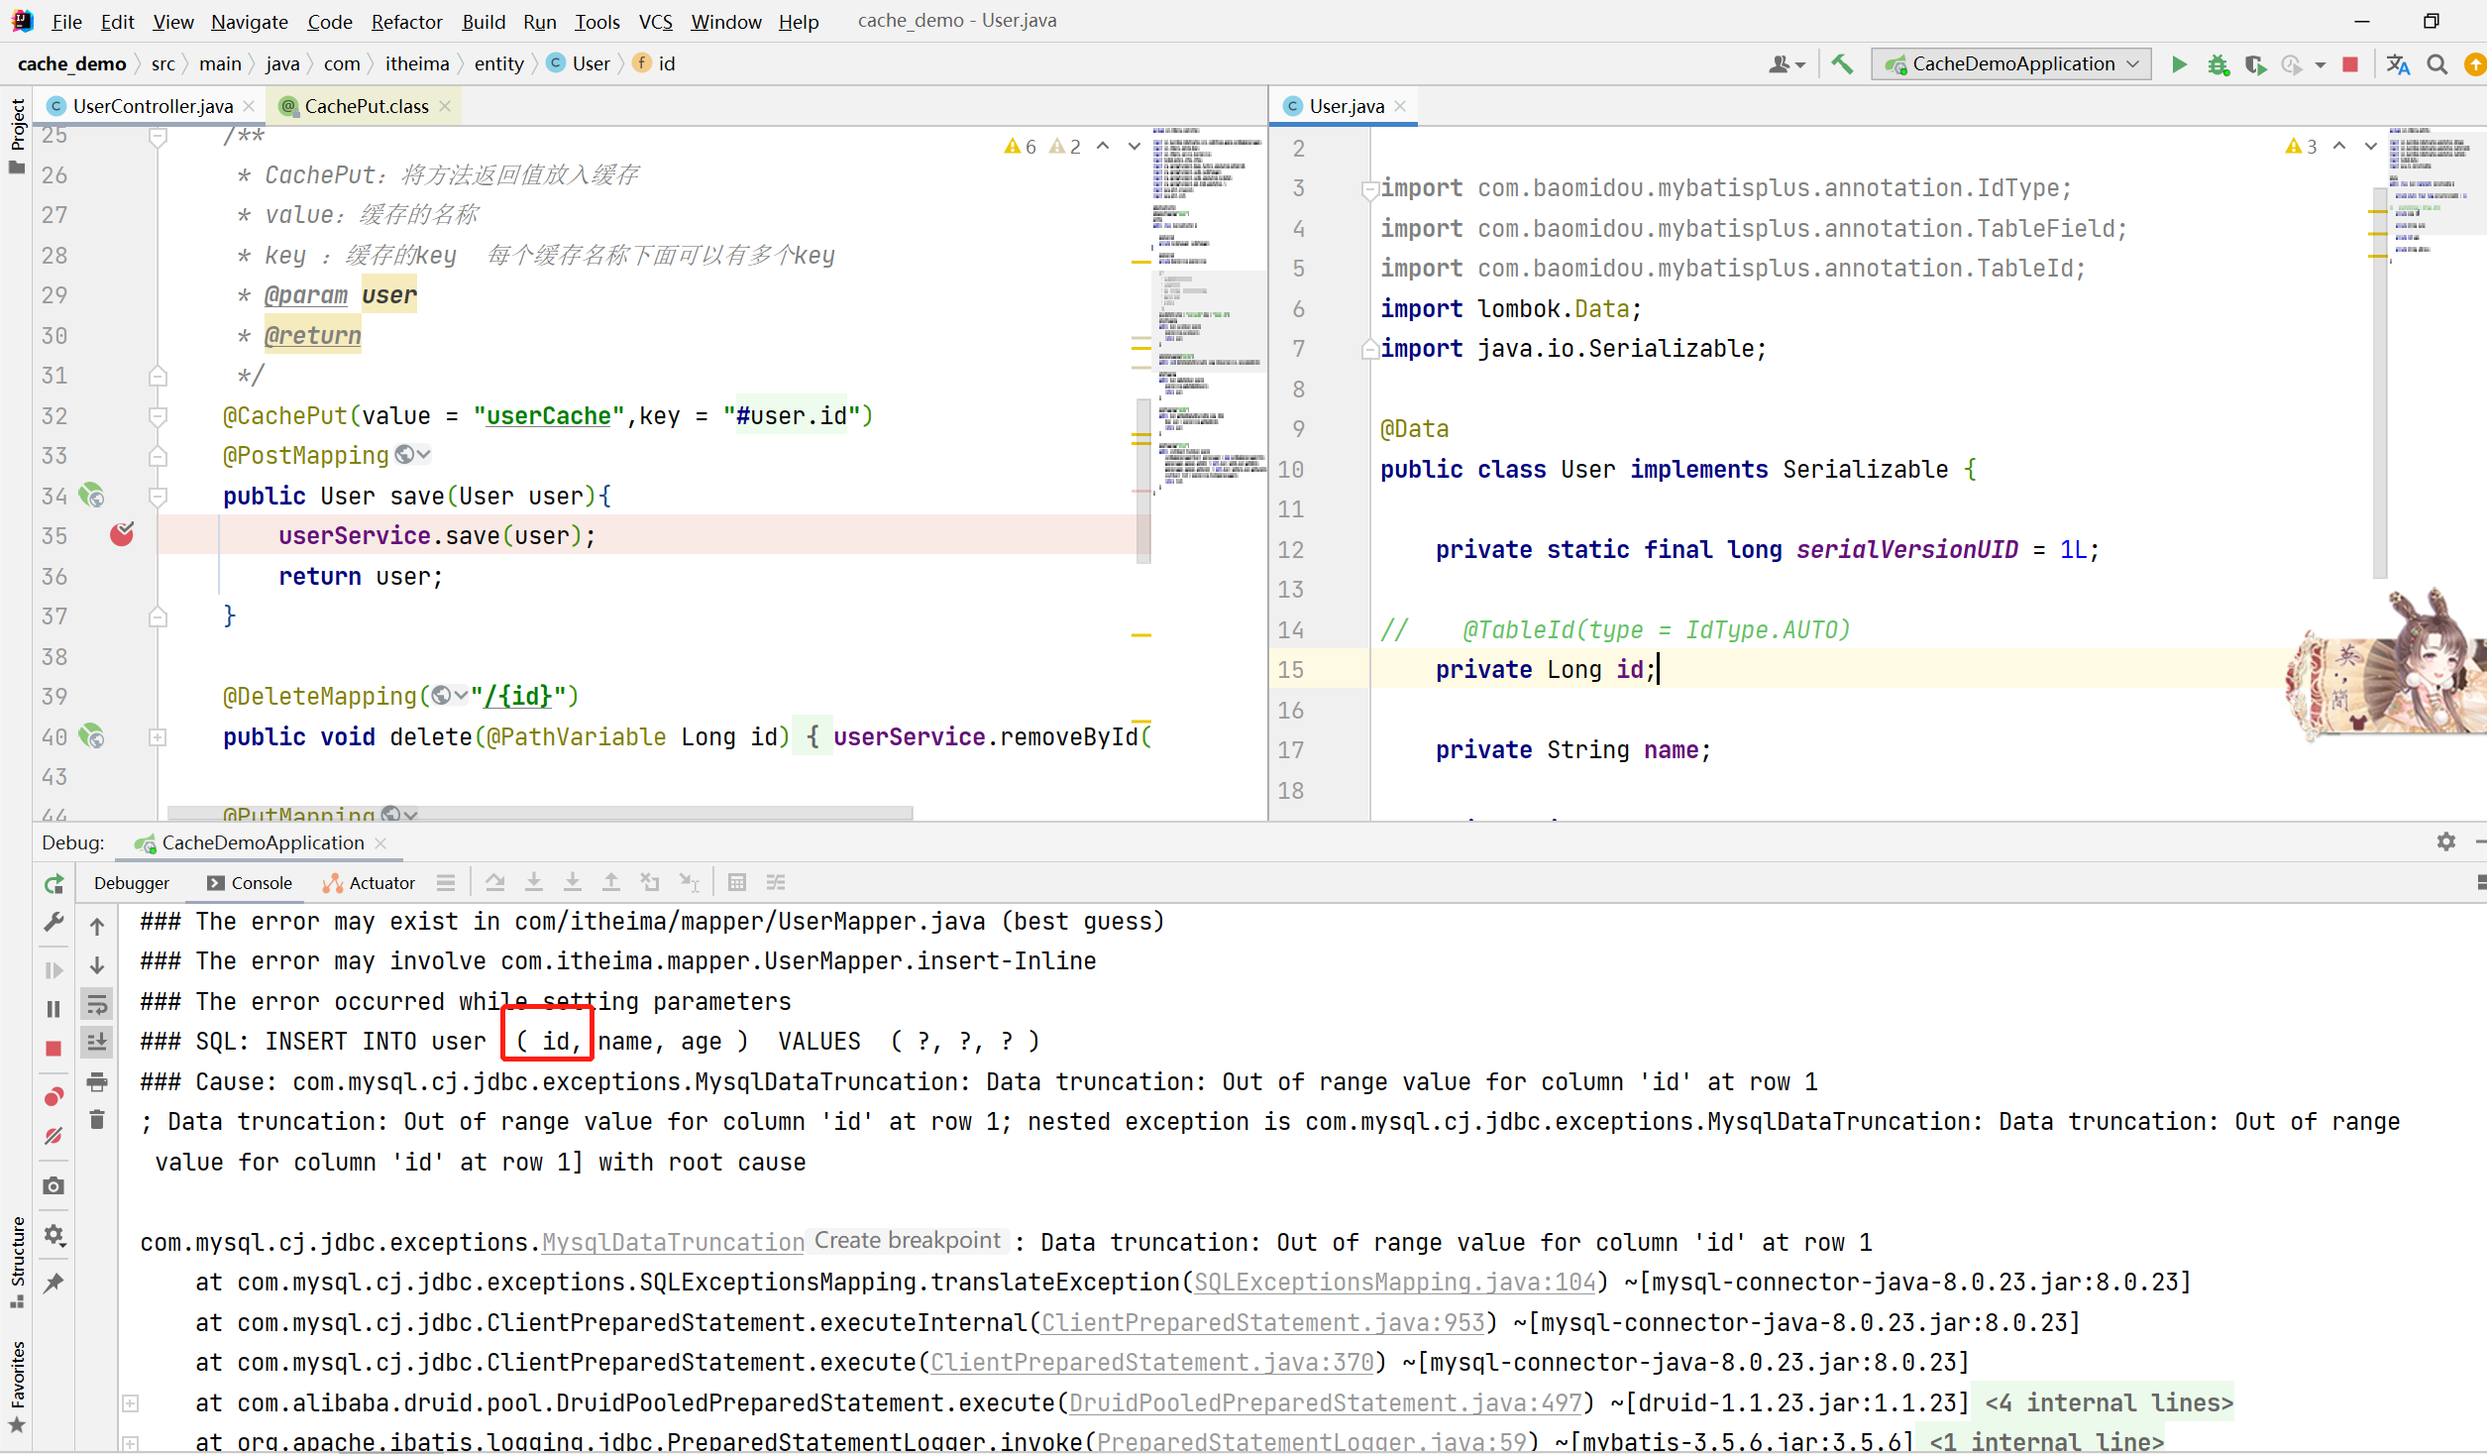
Task: Expand the folded internal lines in Druid stack frame
Action: (x=130, y=1402)
